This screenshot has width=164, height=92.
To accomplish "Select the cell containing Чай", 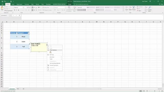I will (23, 47).
